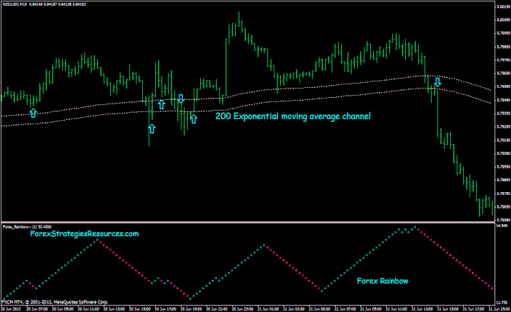Click the '21 Jun 17:00' time label
Screen dimensions: 511x312
[474, 308]
